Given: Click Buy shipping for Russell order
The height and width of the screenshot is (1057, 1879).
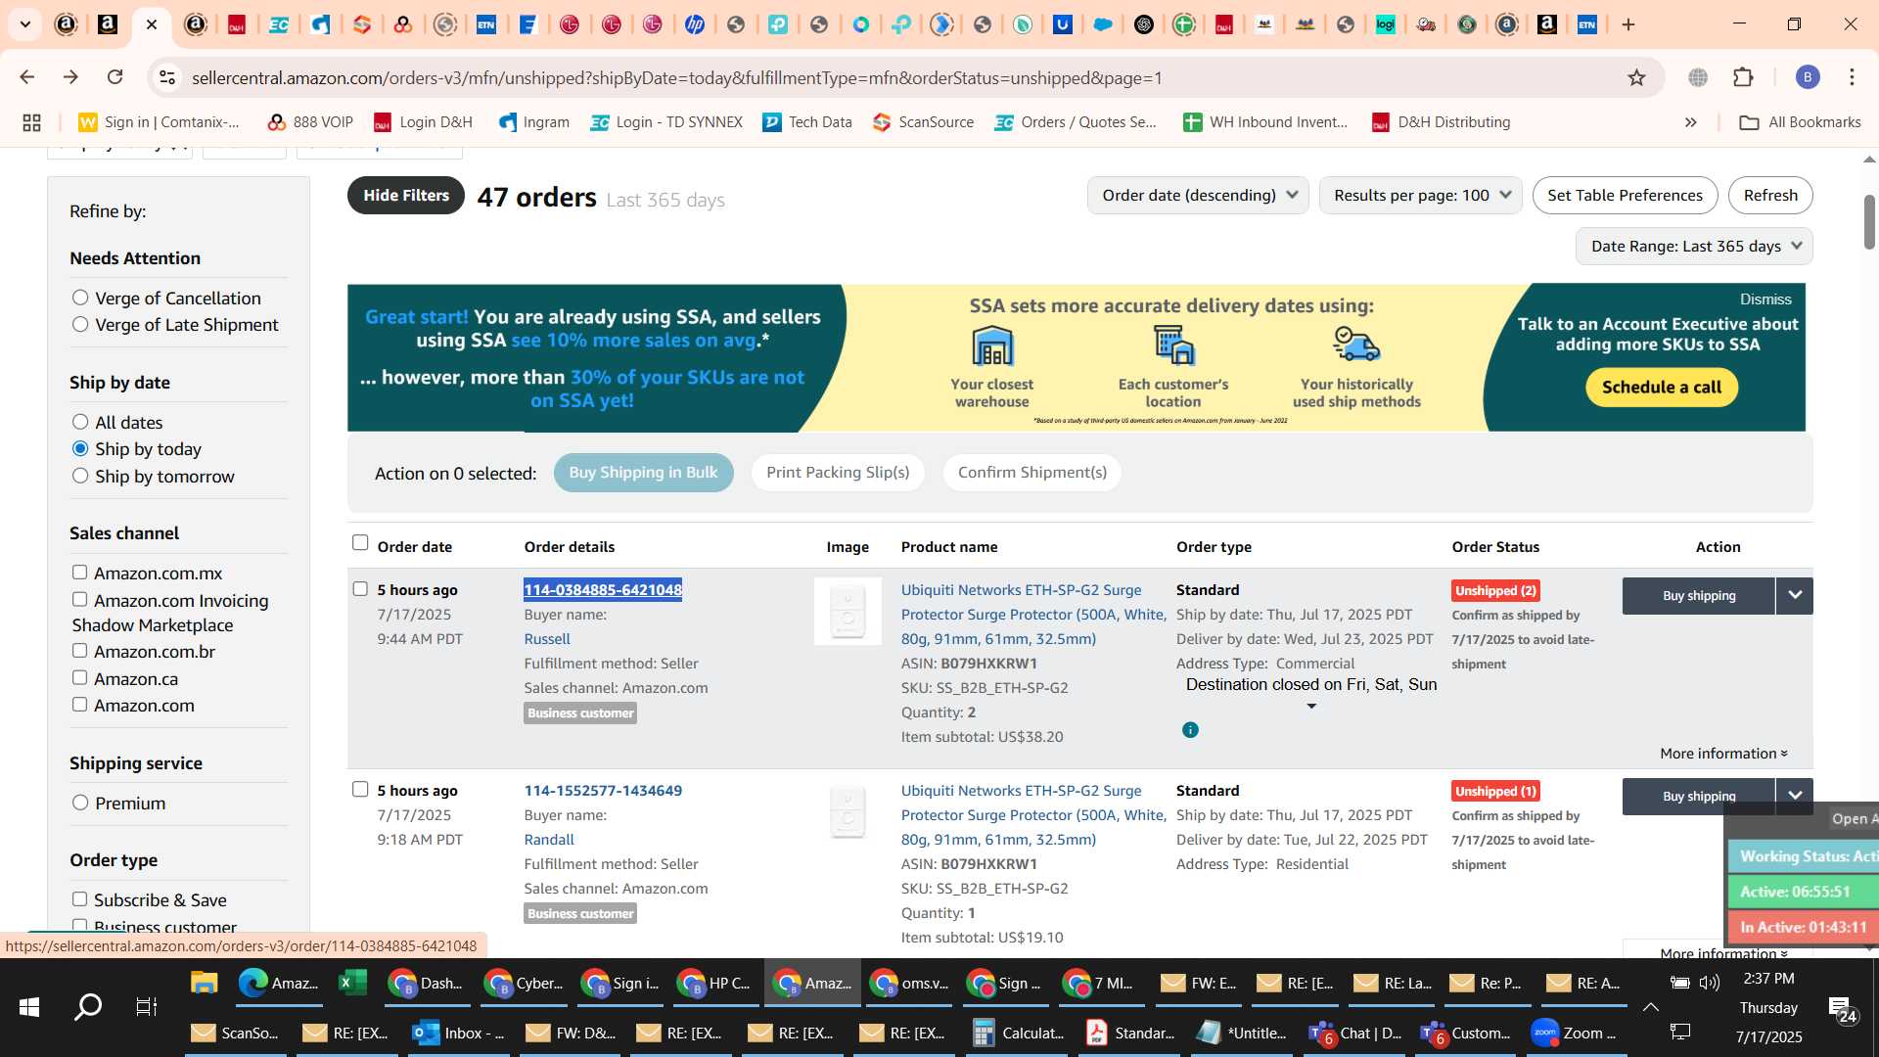Looking at the screenshot, I should [1699, 595].
